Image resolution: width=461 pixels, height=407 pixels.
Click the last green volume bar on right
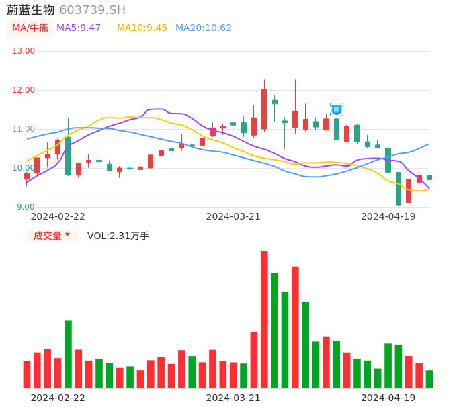click(429, 379)
